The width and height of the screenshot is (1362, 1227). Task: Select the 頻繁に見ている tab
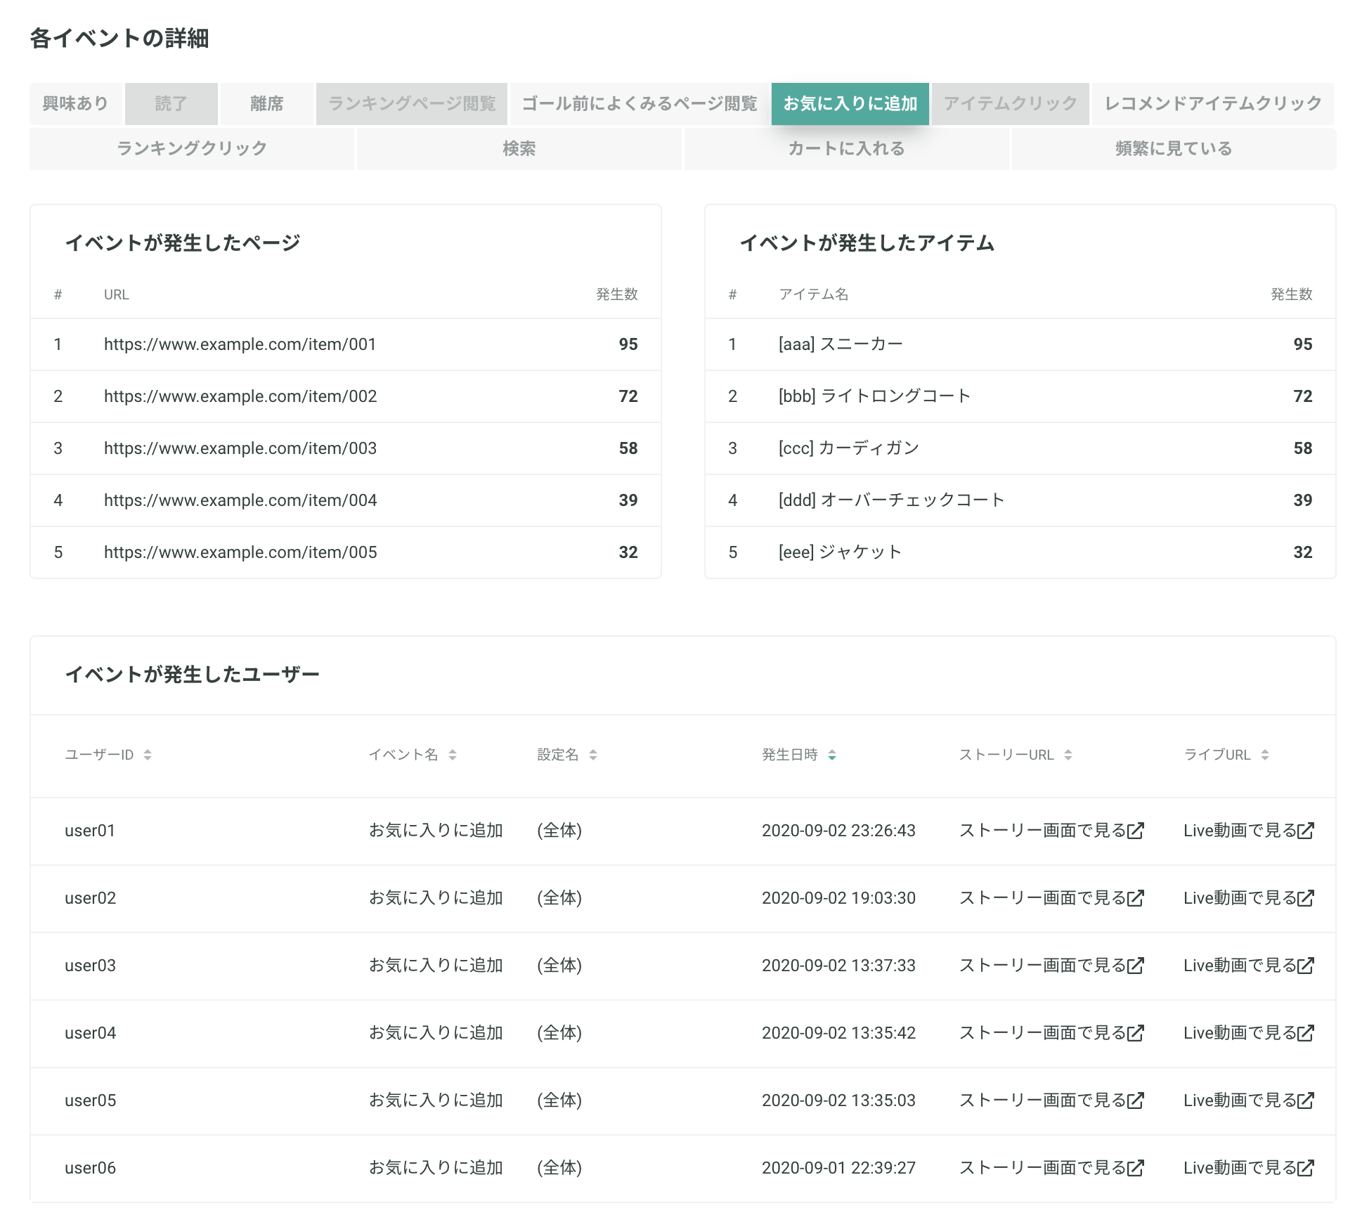pos(1174,148)
